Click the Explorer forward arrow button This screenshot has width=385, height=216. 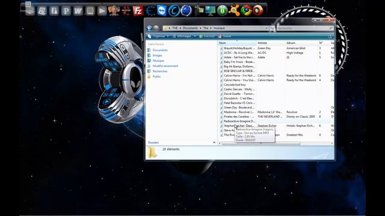[156, 28]
